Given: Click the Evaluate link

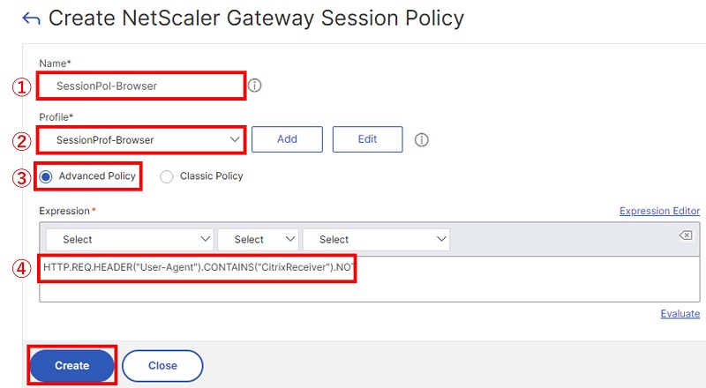Looking at the screenshot, I should coord(680,314).
